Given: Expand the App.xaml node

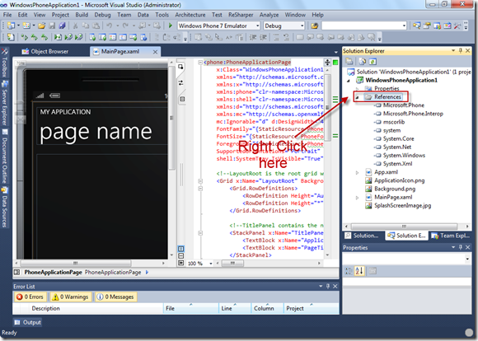Looking at the screenshot, I should (x=358, y=172).
